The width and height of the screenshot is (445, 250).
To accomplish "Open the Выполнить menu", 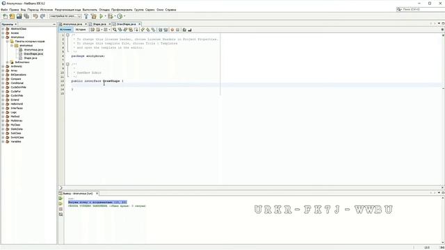I will pos(90,10).
